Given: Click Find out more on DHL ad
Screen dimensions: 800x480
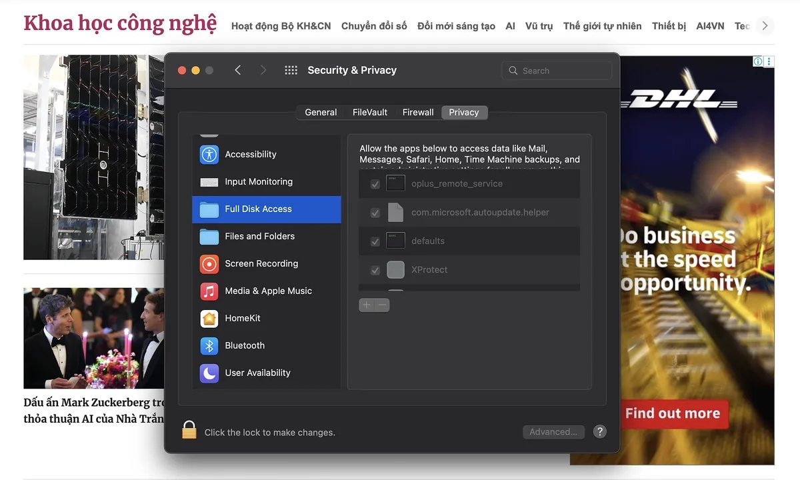Looking at the screenshot, I should click(x=673, y=413).
